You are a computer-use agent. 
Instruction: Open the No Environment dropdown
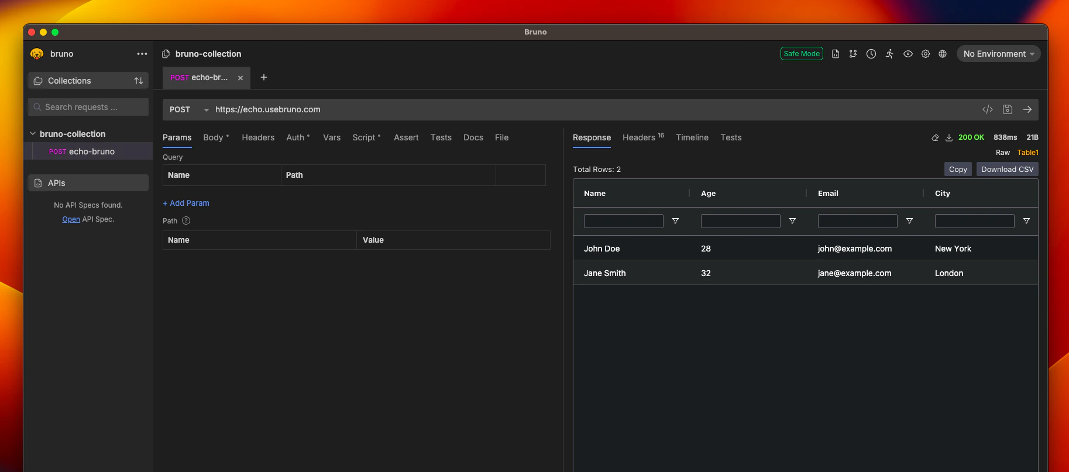pyautogui.click(x=998, y=54)
